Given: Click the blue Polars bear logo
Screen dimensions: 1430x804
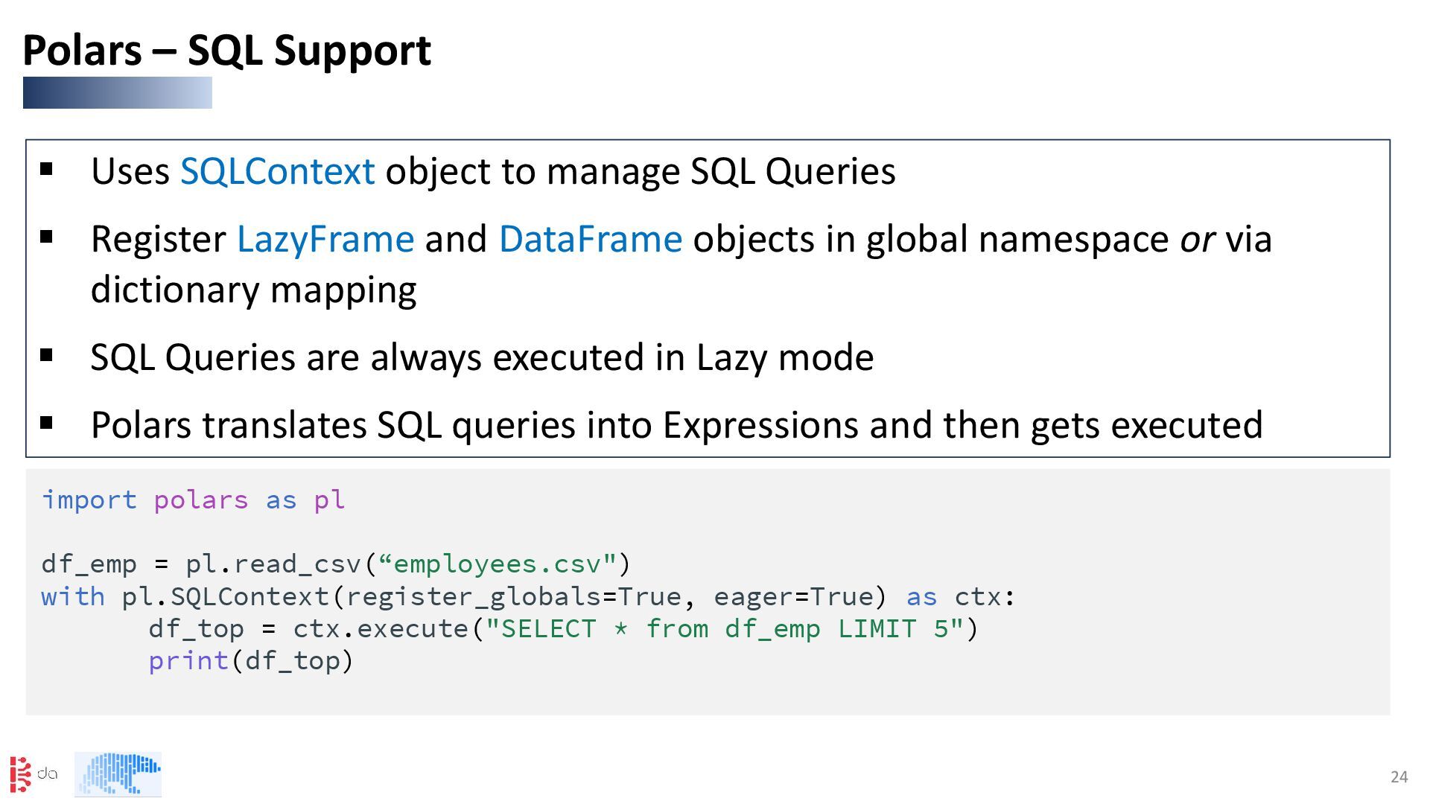Looking at the screenshot, I should click(118, 774).
